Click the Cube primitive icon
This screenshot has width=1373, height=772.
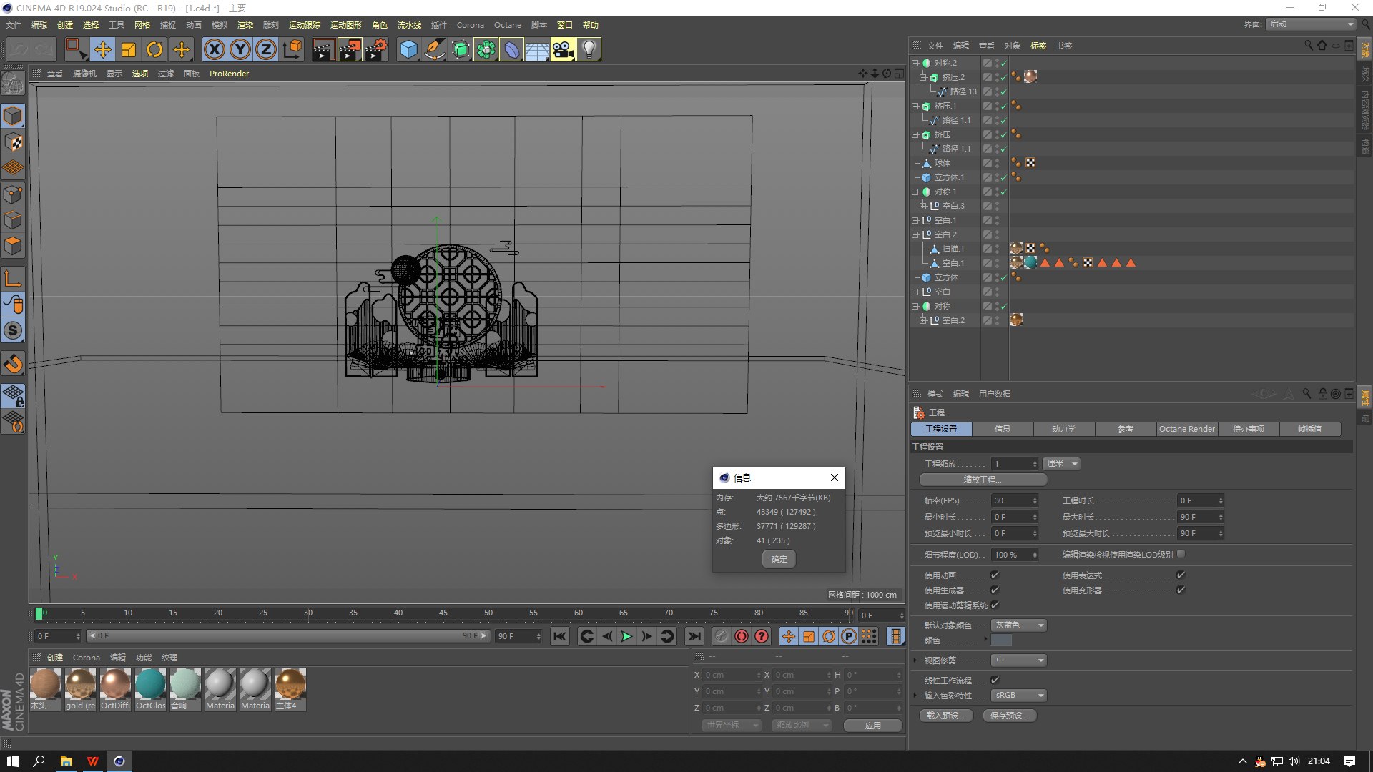408,49
